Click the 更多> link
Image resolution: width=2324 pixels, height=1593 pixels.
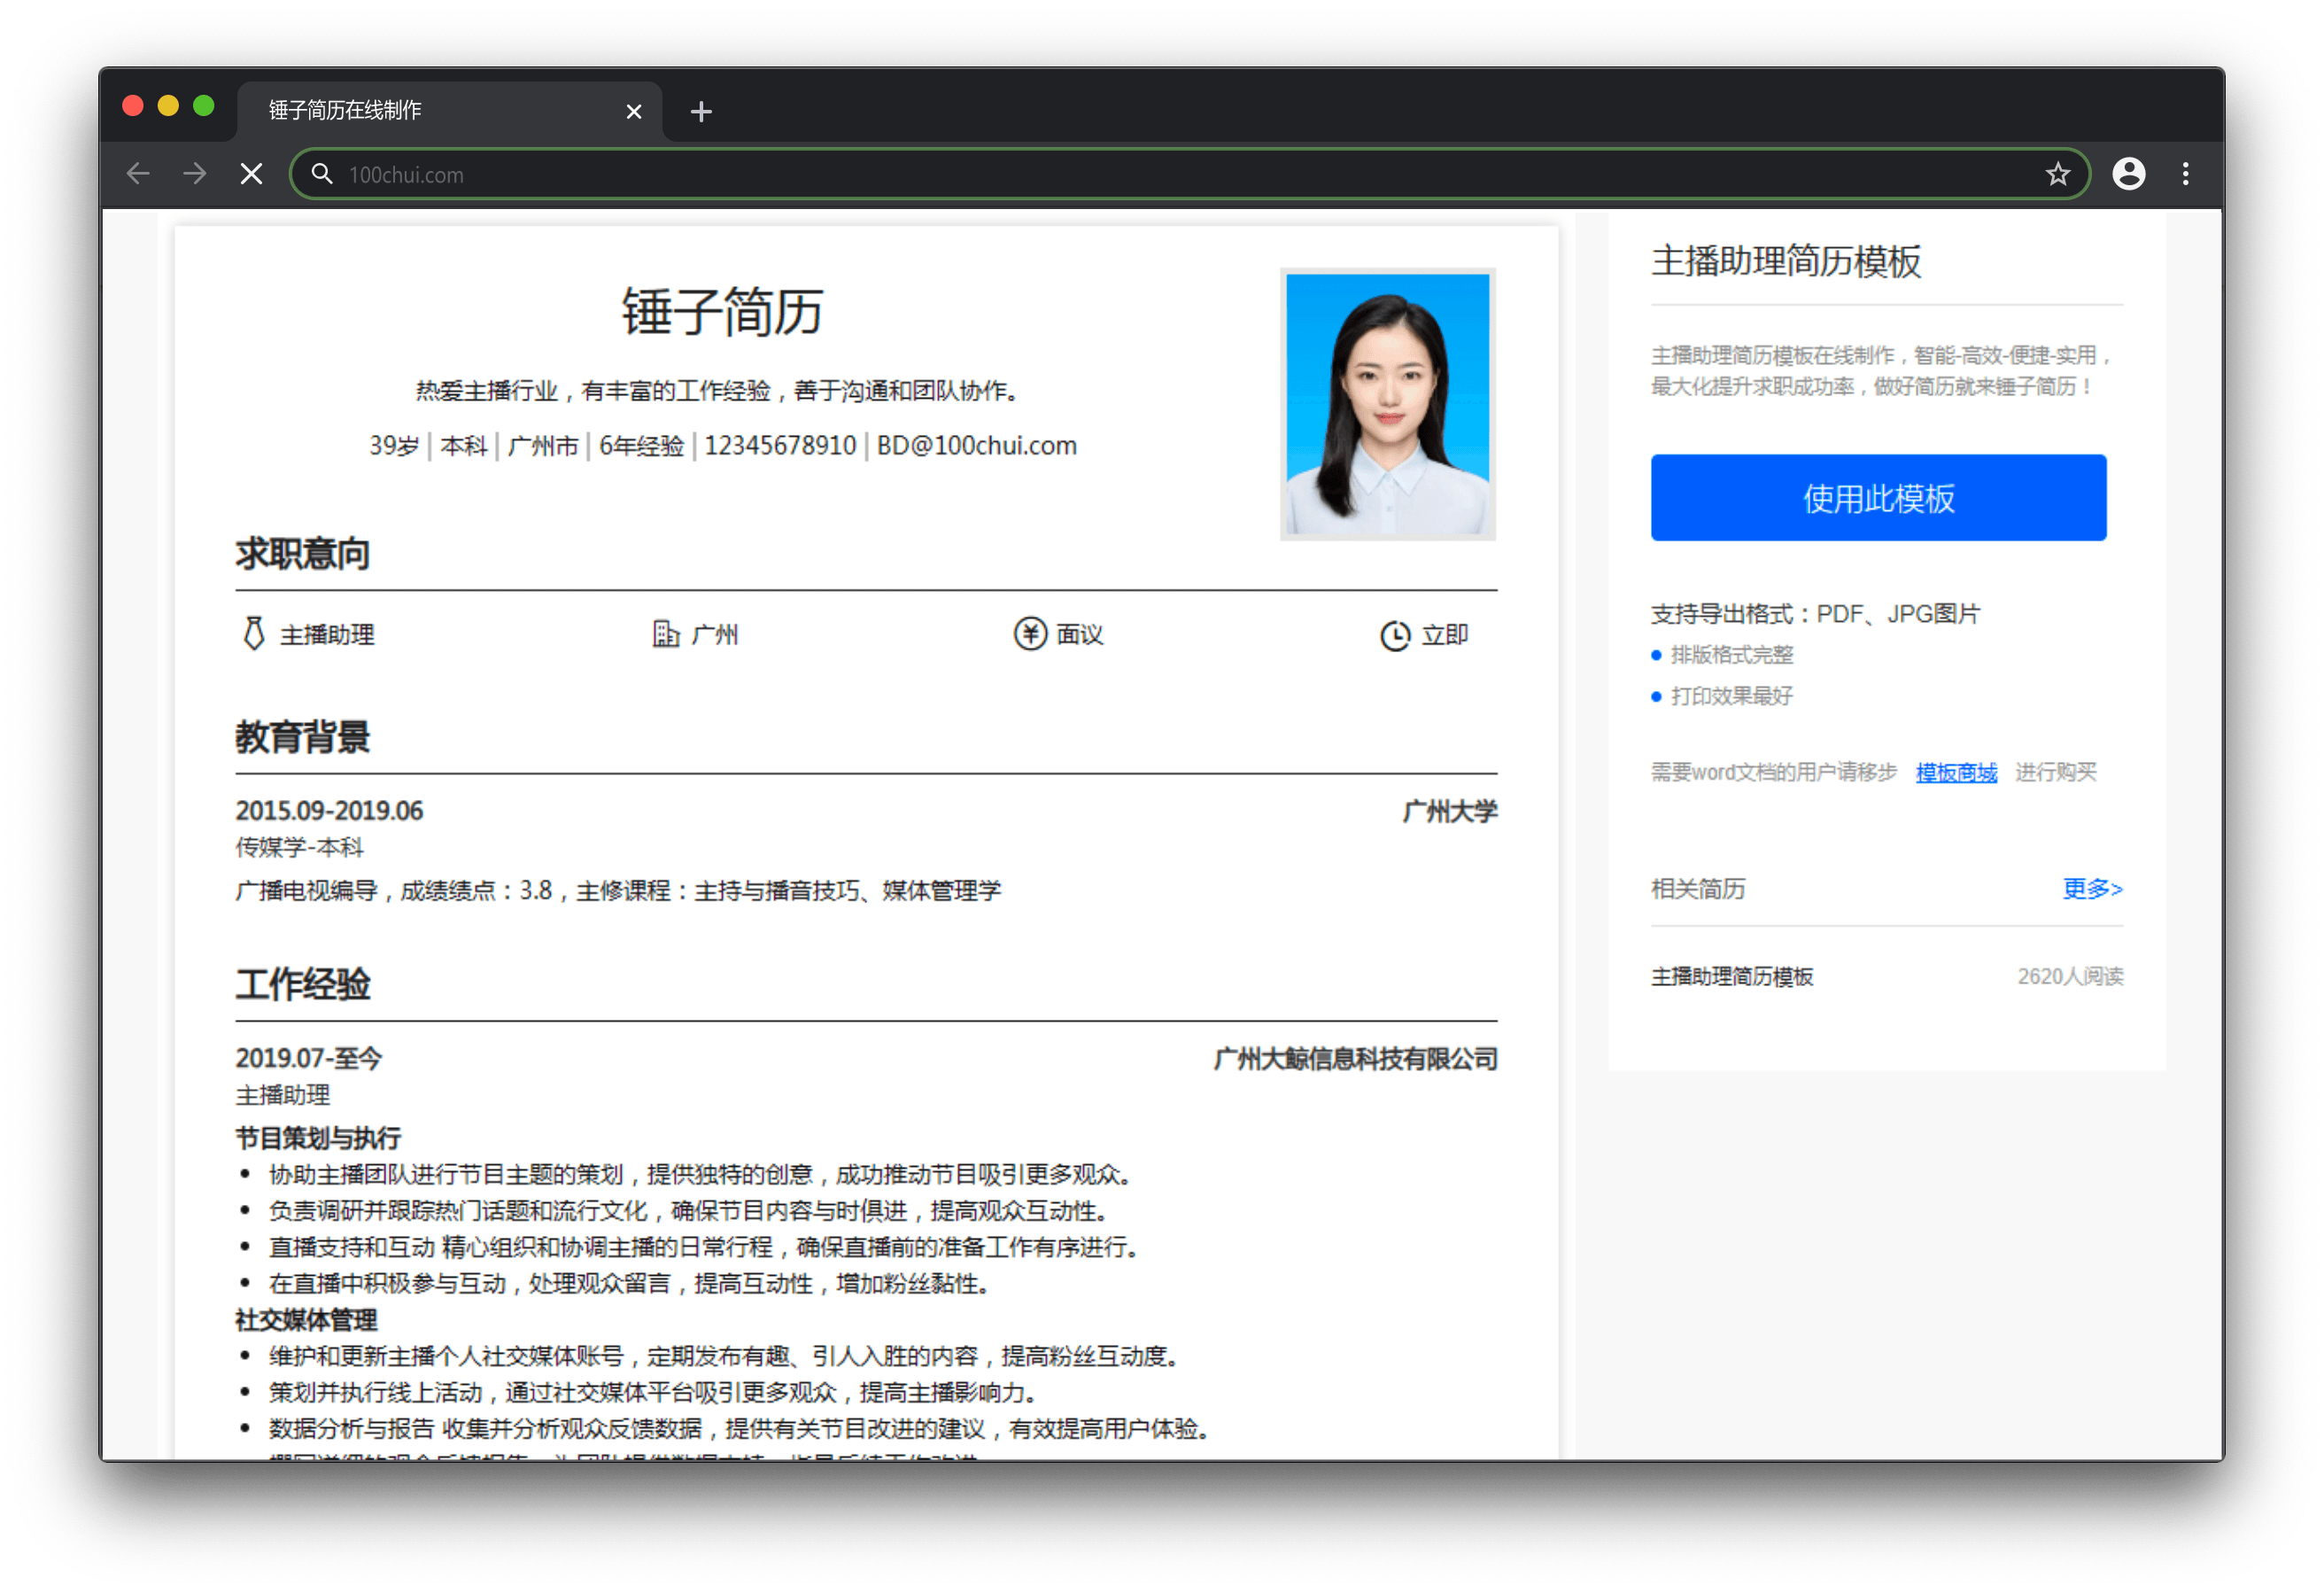[2092, 889]
